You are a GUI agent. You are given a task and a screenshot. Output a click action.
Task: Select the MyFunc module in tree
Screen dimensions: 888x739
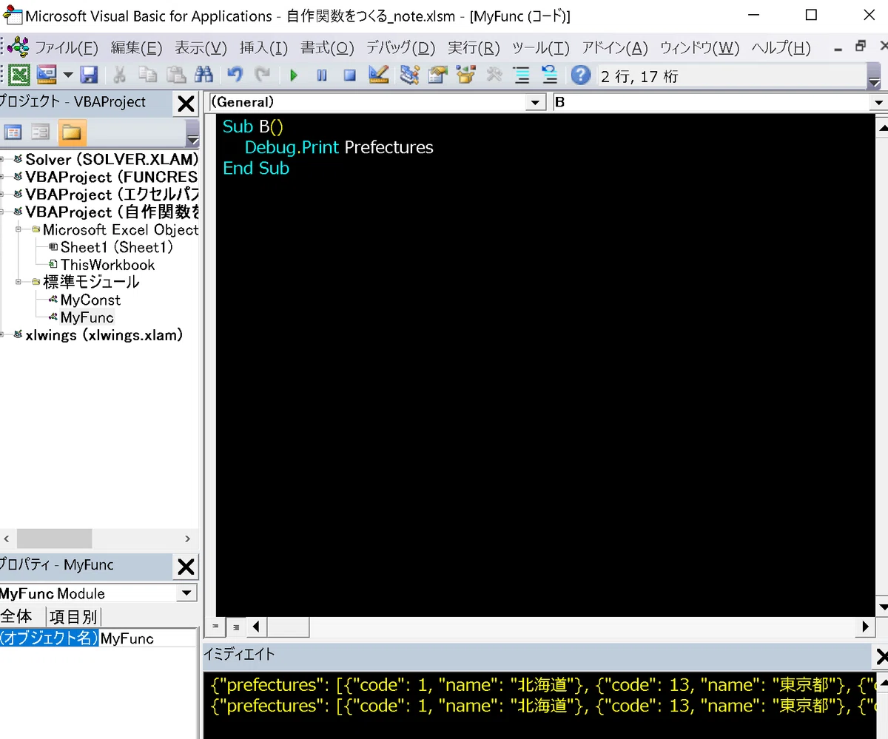pyautogui.click(x=87, y=317)
